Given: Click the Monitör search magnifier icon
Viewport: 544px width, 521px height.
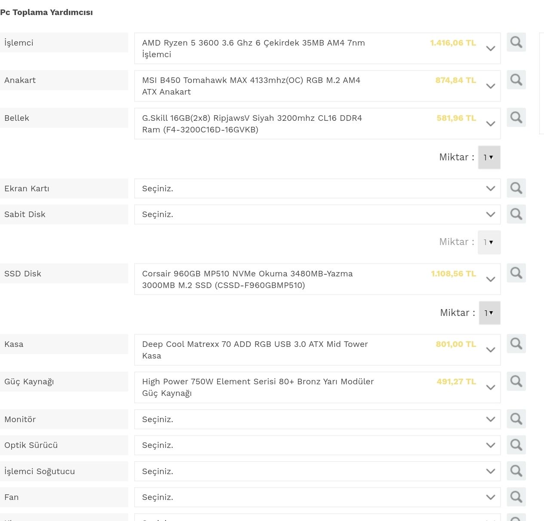Looking at the screenshot, I should coord(516,419).
